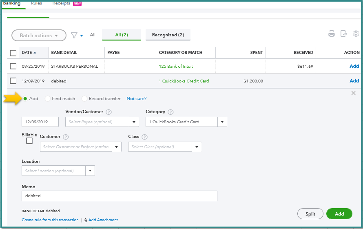Open the Not sure? link
363x229 pixels.
point(137,98)
